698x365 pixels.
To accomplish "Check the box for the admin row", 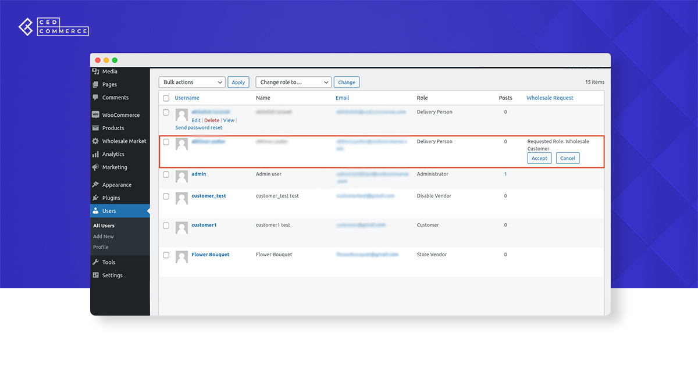I will [x=166, y=174].
